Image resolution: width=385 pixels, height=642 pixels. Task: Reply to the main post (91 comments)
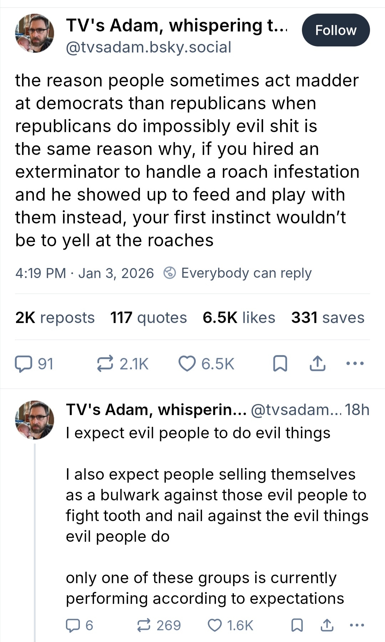[x=23, y=364]
